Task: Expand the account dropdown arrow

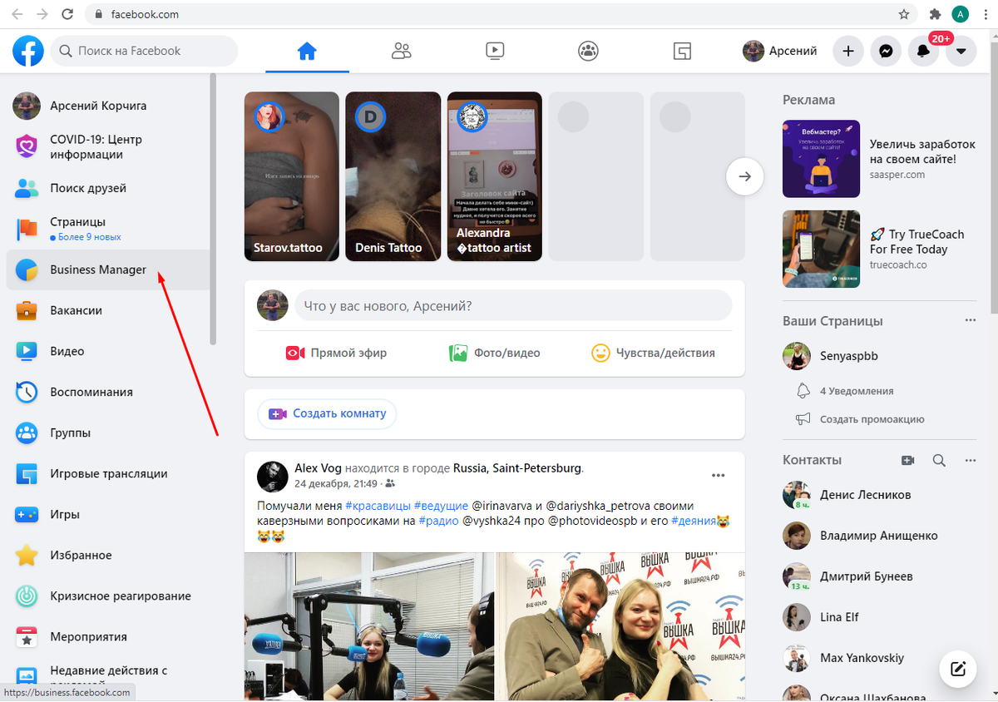Action: point(961,51)
